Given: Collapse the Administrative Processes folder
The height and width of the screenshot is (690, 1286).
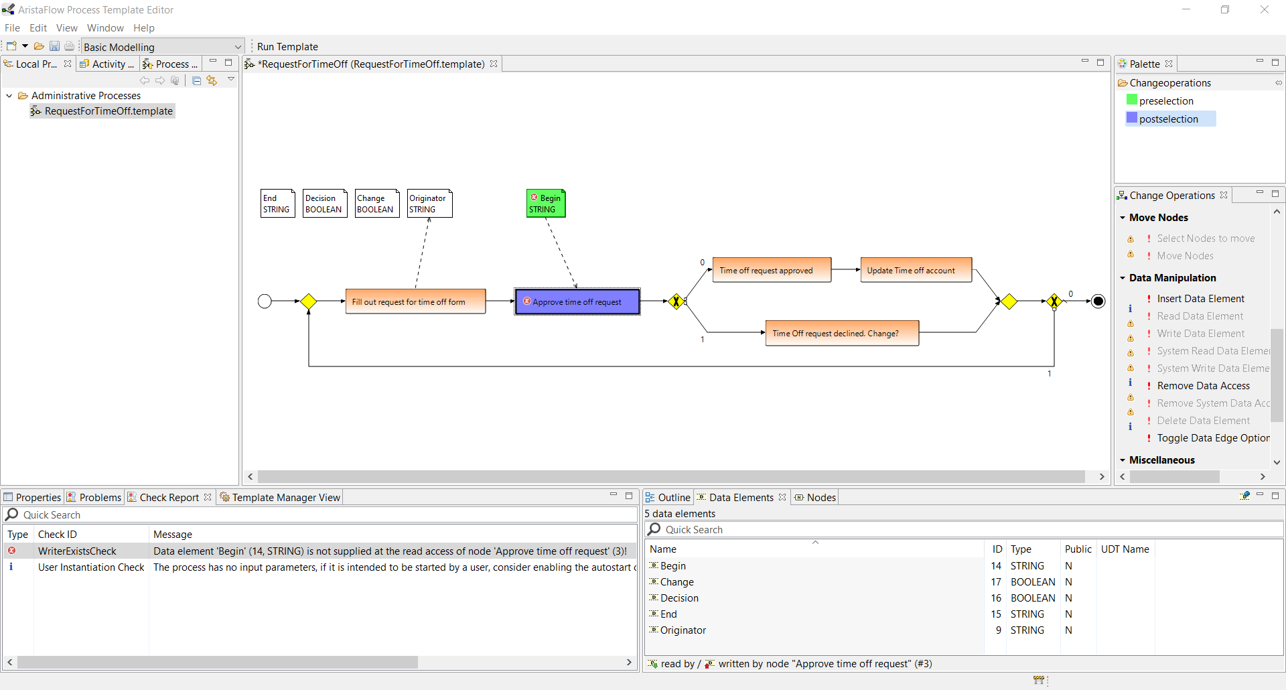Looking at the screenshot, I should (9, 96).
